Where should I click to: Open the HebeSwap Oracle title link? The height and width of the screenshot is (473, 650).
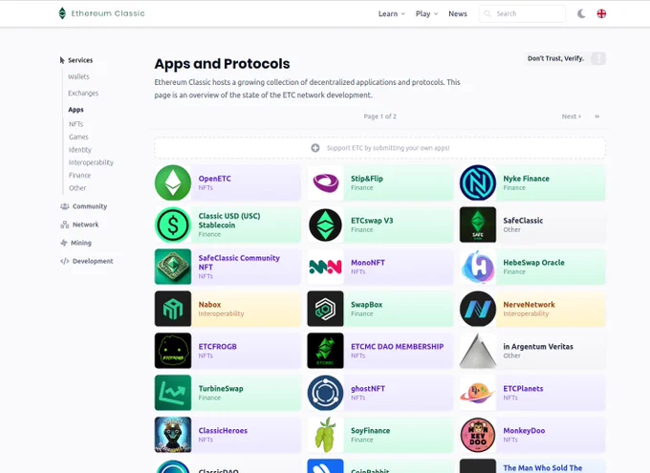pos(533,263)
